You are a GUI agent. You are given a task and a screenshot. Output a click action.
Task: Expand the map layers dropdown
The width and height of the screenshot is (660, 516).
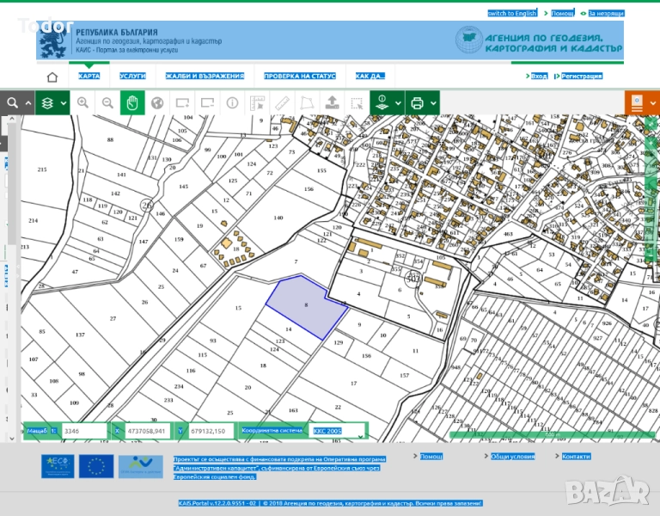pos(52,103)
